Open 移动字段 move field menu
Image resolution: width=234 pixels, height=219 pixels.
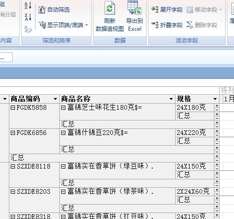(x=204, y=10)
